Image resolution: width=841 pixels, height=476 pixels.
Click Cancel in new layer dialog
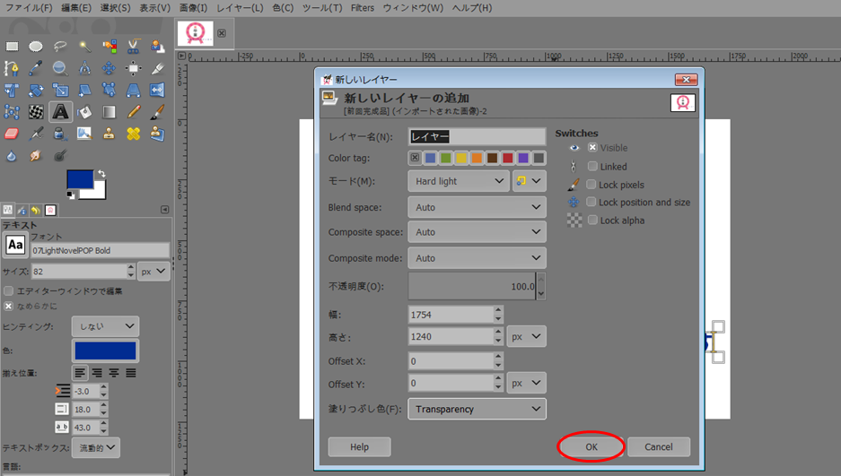[x=659, y=447]
